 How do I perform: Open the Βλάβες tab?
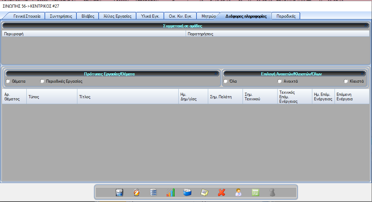coord(87,16)
